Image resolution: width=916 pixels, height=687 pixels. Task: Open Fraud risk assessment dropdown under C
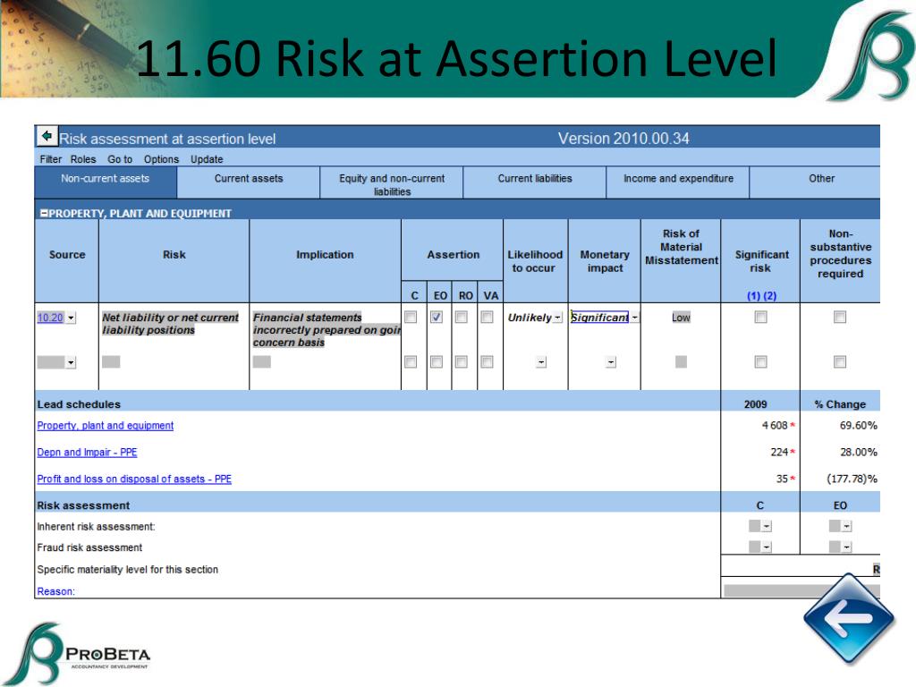tap(767, 547)
